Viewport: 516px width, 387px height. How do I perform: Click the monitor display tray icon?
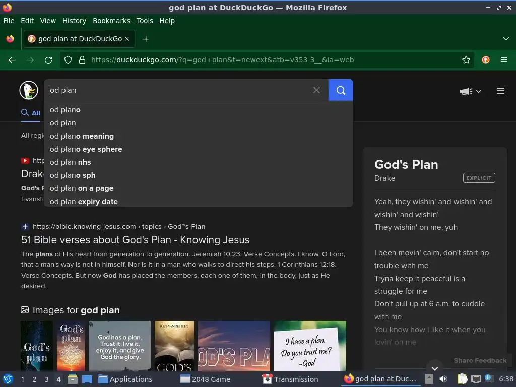coord(476,379)
